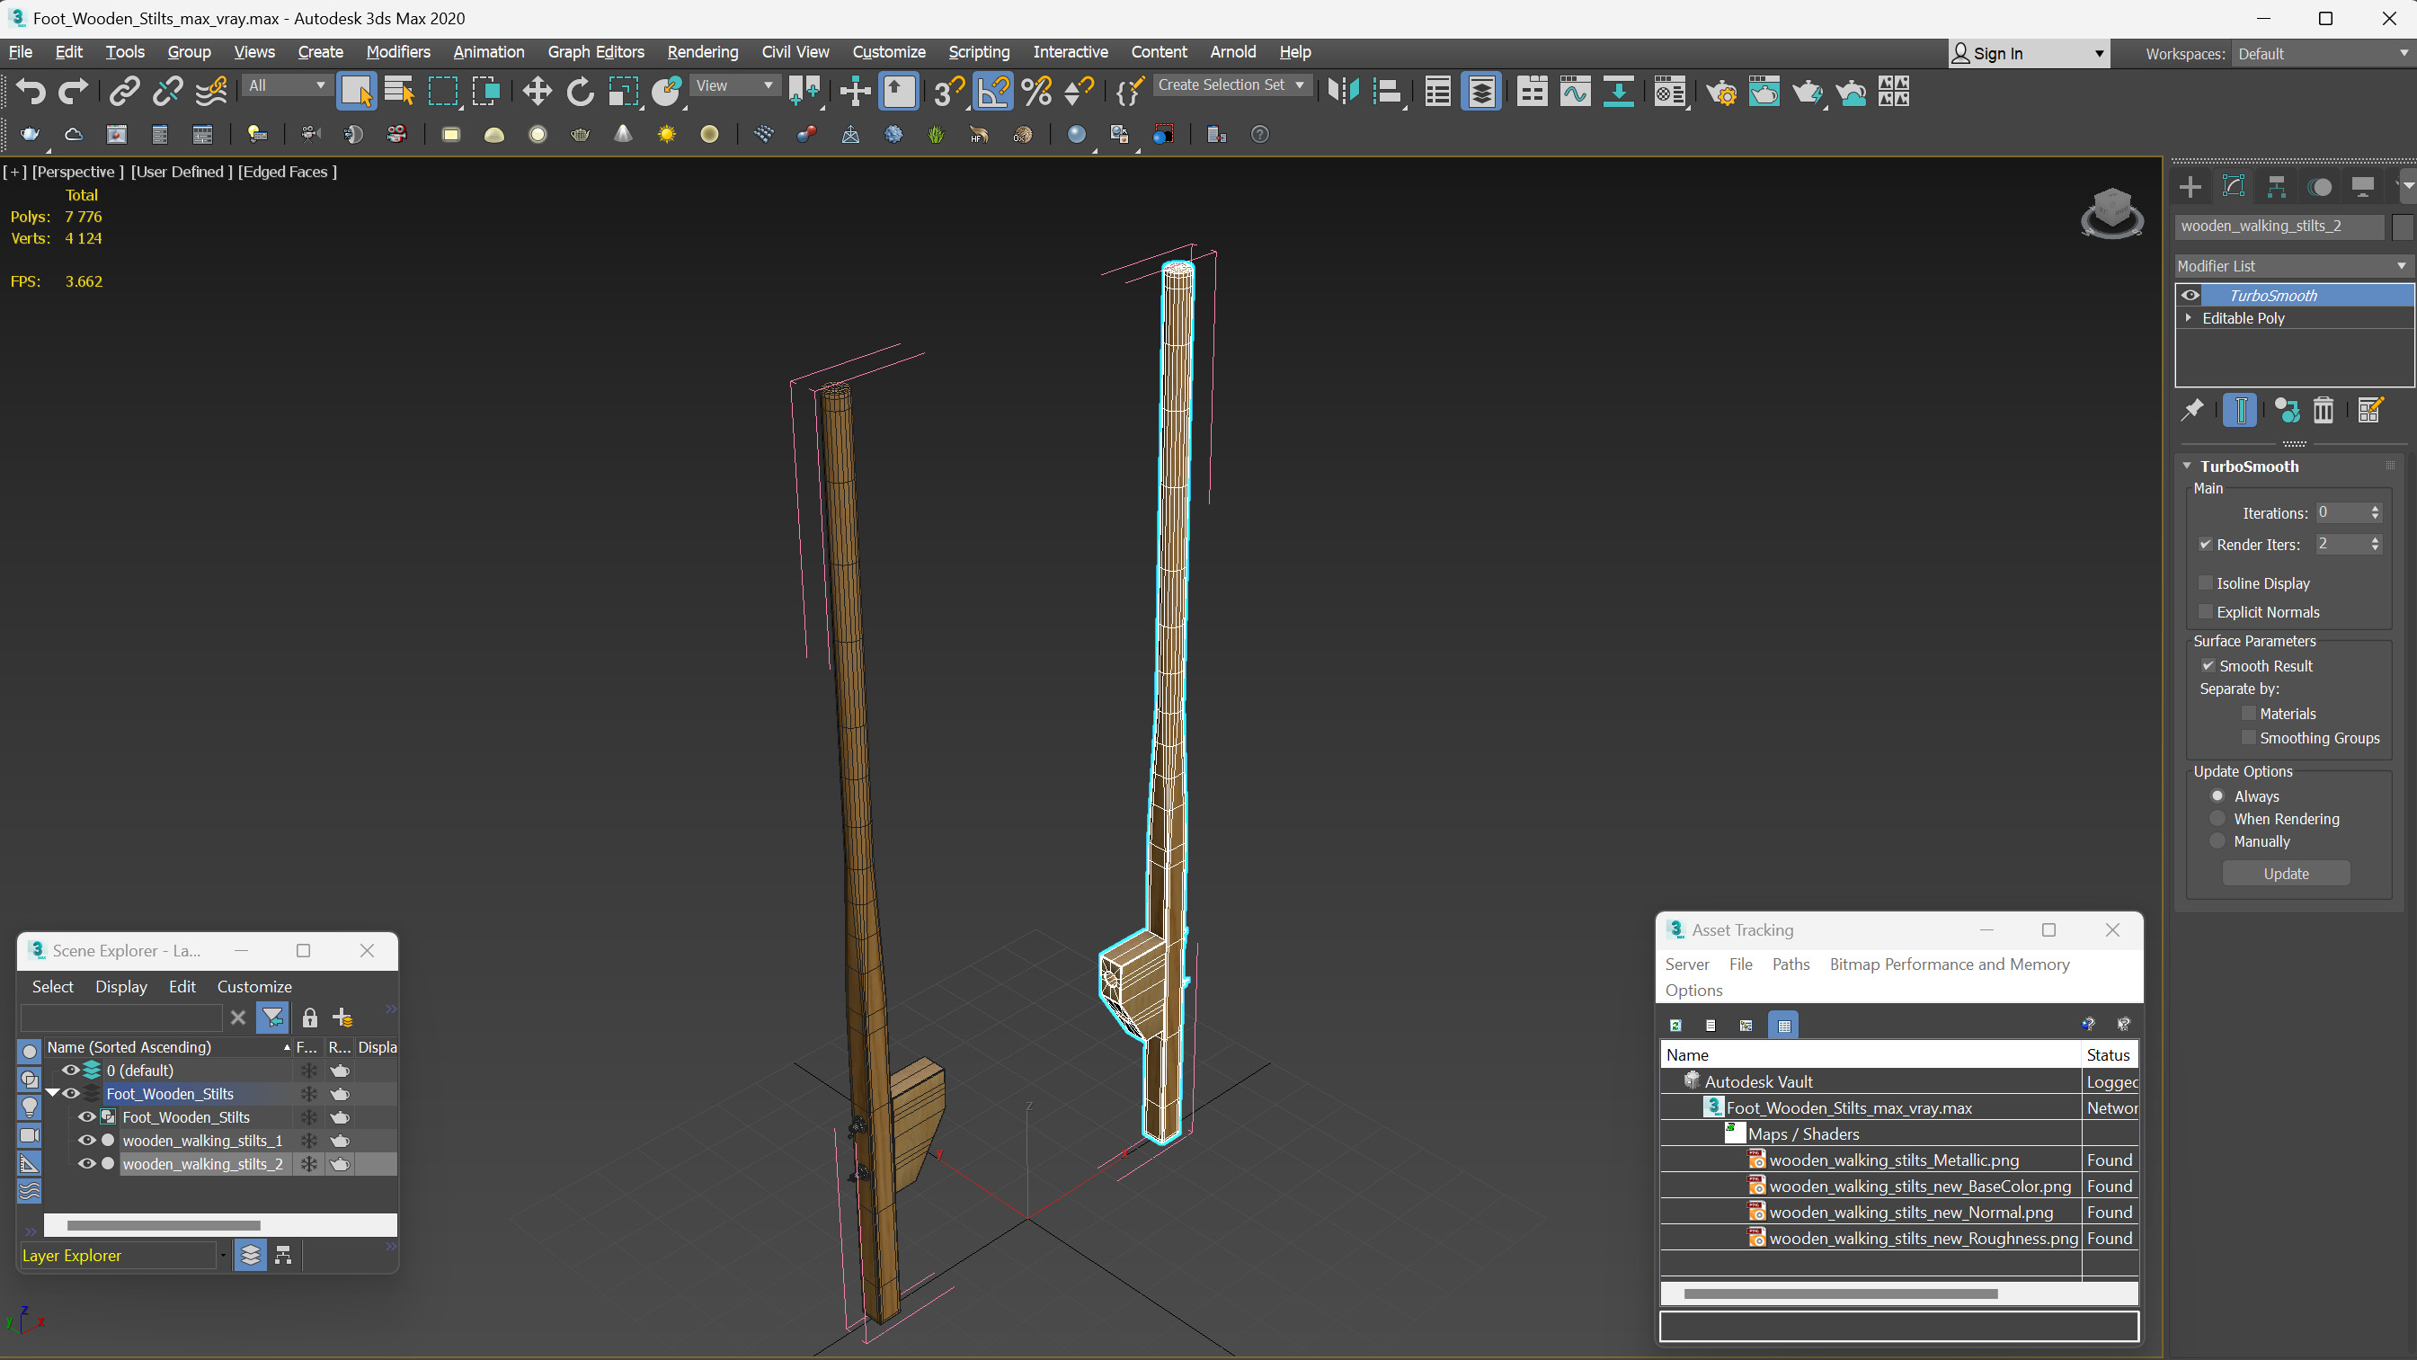The height and width of the screenshot is (1360, 2417).
Task: Collapse the Foot_Wooden_Stilts layer tree
Action: coord(52,1093)
